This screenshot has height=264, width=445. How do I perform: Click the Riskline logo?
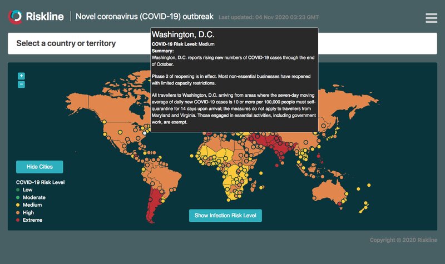click(x=36, y=17)
